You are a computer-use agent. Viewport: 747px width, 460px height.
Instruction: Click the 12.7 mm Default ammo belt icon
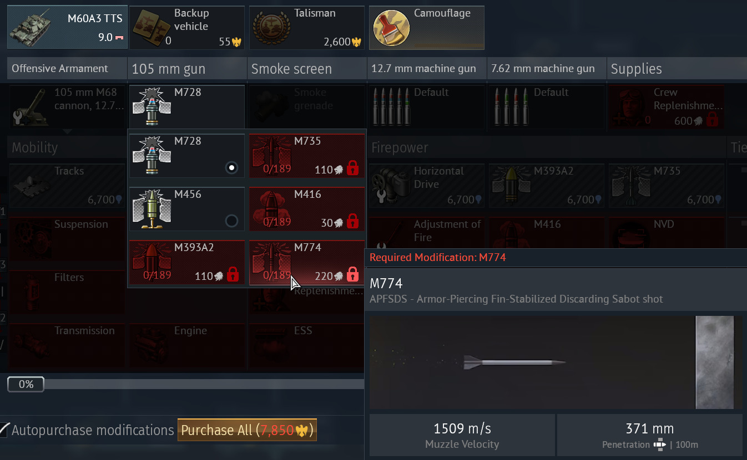(x=391, y=105)
